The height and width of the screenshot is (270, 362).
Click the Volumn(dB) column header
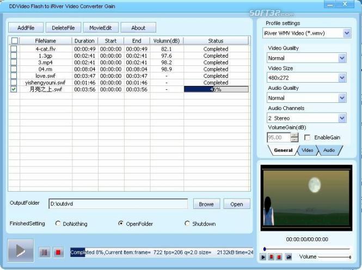tap(167, 41)
